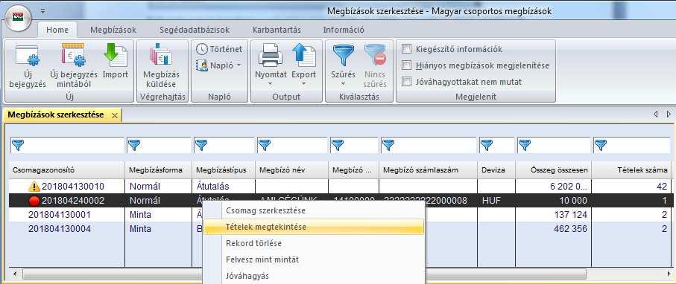Check Jóváhagyottakat nem mutat
Viewport: 676px width, 284px height.
click(406, 82)
